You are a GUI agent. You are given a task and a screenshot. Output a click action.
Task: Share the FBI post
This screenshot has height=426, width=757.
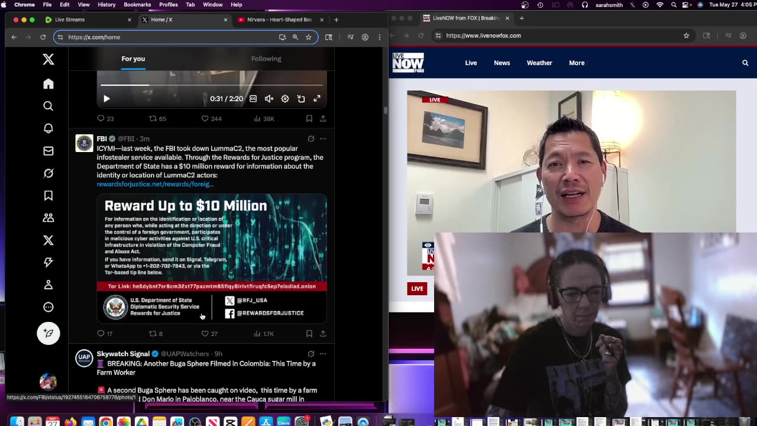(x=323, y=334)
